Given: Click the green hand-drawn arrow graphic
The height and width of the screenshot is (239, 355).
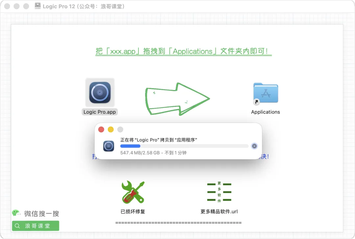Looking at the screenshot, I should pos(177,99).
